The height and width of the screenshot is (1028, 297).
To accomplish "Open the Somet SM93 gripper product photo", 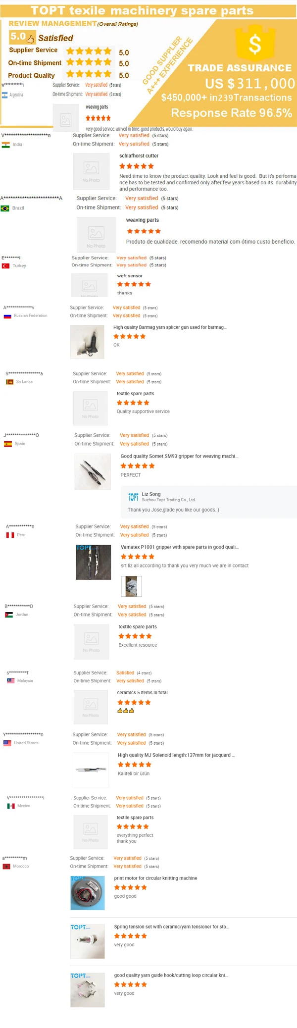I will (x=93, y=472).
